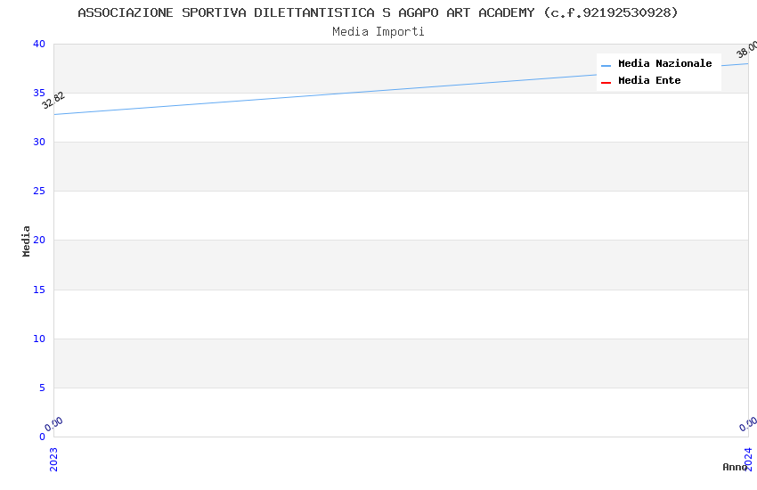Select the 2023 year label on x-axis
This screenshot has height=490, width=757.
point(53,458)
